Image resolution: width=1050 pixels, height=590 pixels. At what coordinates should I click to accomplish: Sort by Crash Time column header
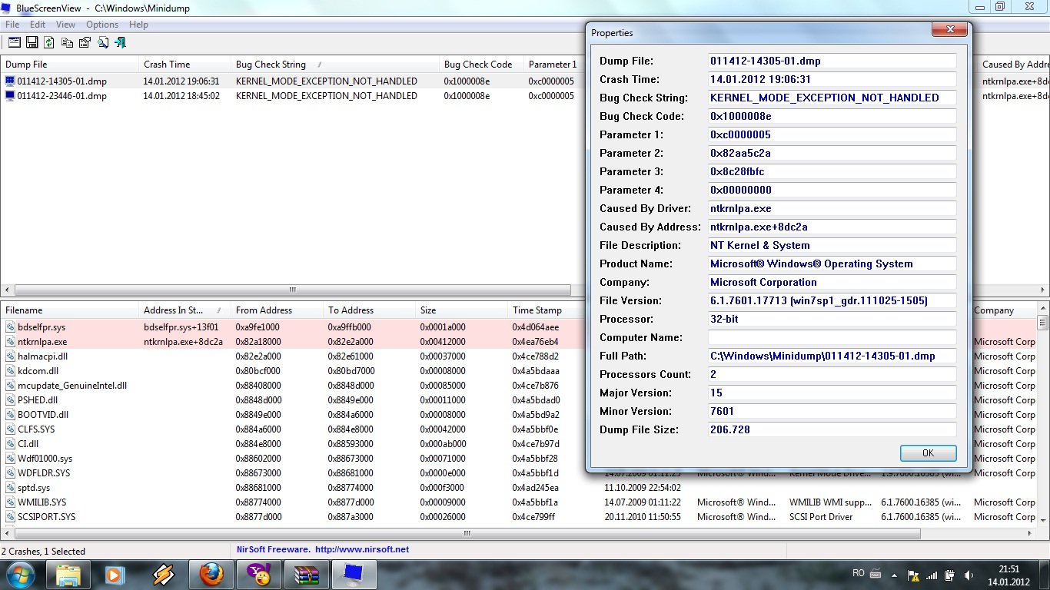(184, 65)
